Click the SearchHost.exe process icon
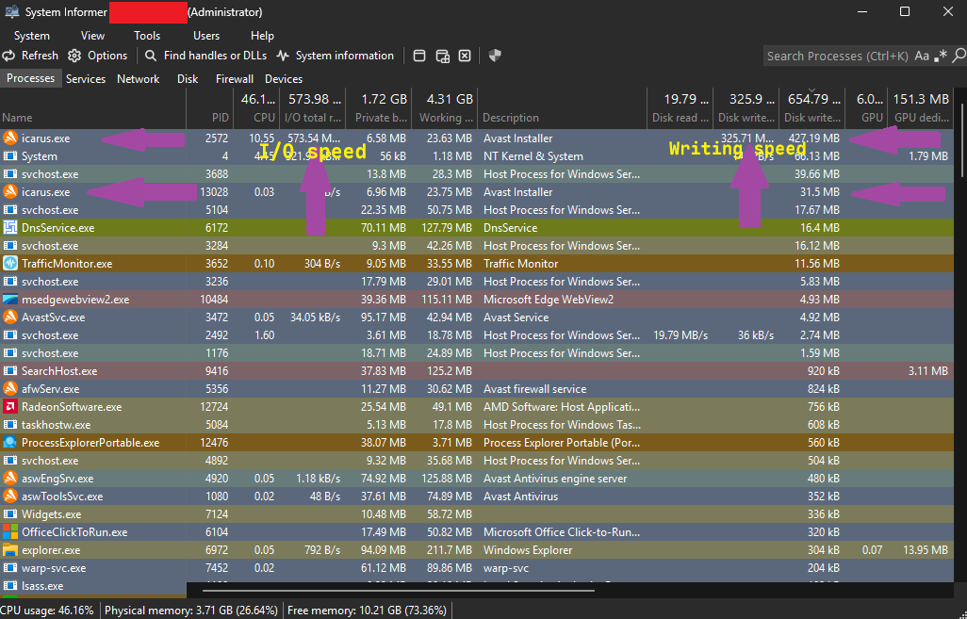This screenshot has height=619, width=967. [9, 371]
